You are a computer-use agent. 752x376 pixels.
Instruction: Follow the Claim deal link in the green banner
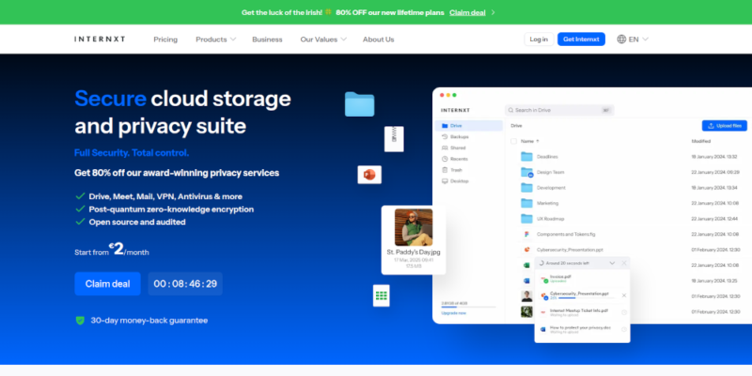[x=467, y=12]
